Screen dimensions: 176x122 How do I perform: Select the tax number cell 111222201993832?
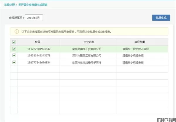39,49
